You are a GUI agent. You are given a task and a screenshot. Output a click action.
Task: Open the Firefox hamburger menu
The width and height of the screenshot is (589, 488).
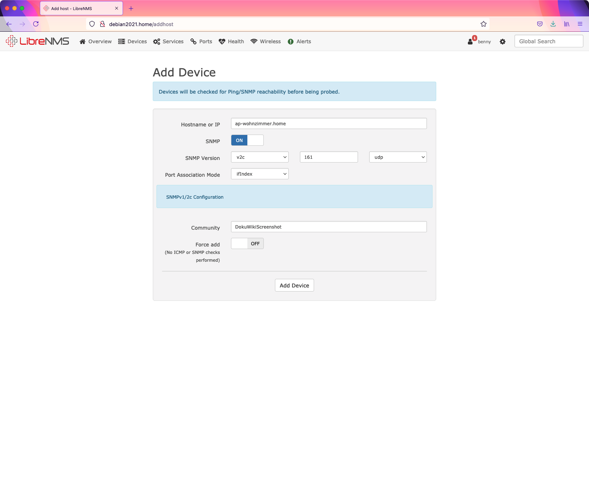(x=580, y=24)
